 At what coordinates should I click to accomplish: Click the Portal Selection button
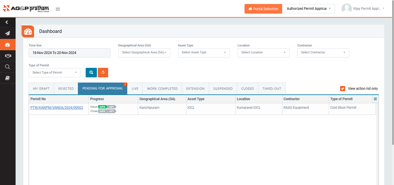[x=263, y=9]
